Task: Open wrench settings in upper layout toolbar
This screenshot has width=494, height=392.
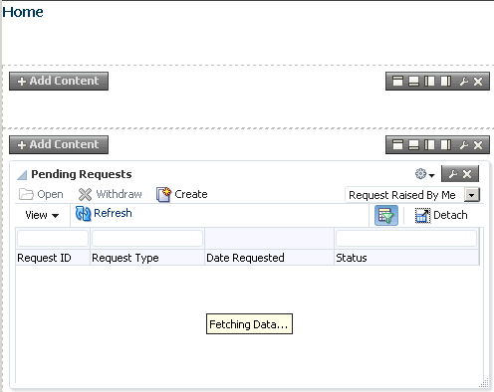Action: coord(464,82)
